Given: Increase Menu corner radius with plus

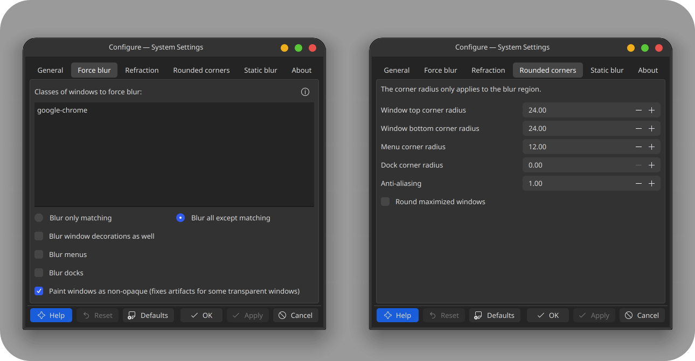Looking at the screenshot, I should tap(651, 147).
